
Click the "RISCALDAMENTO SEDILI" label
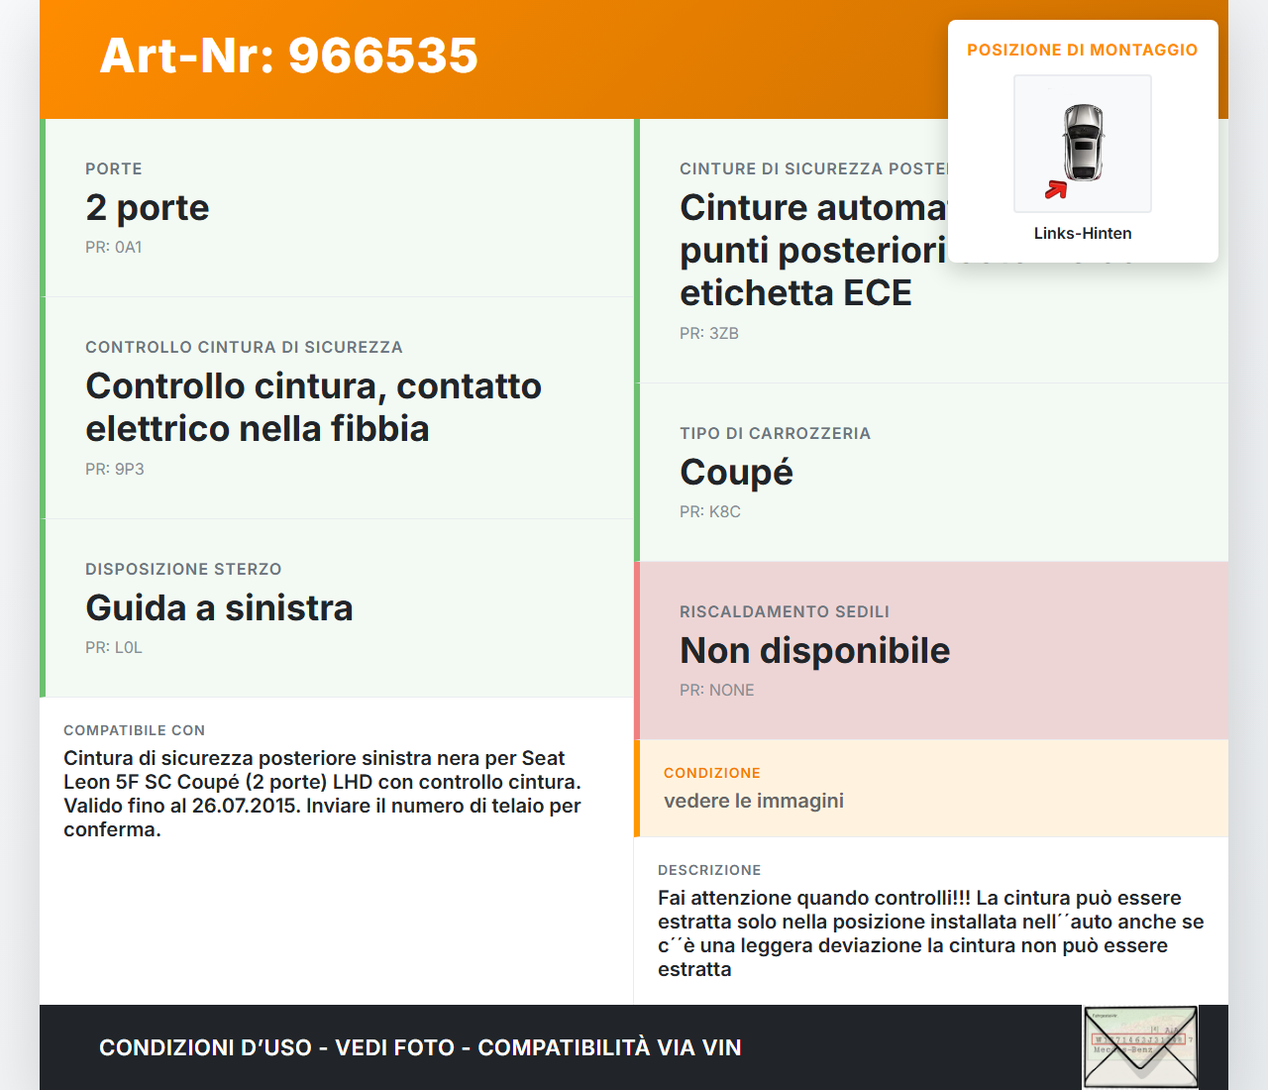785,611
